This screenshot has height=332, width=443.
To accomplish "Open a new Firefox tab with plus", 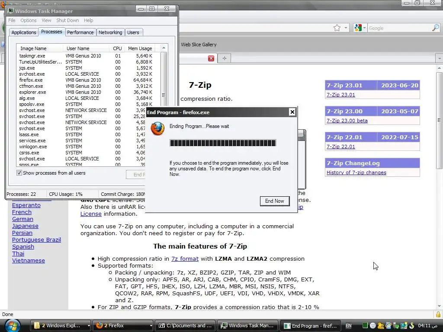I will coord(225,58).
